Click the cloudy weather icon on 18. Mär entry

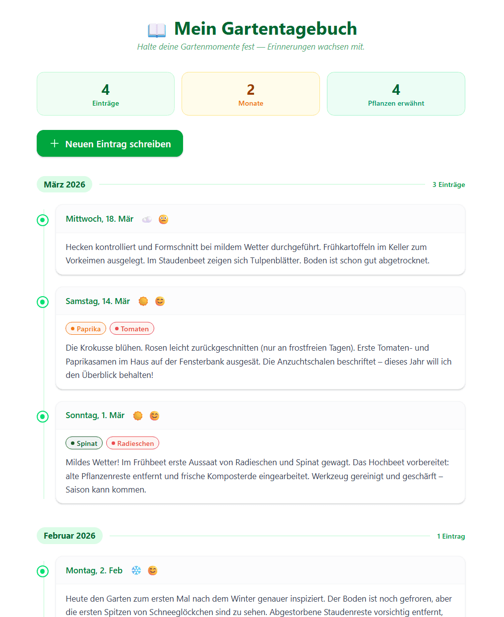tap(147, 219)
